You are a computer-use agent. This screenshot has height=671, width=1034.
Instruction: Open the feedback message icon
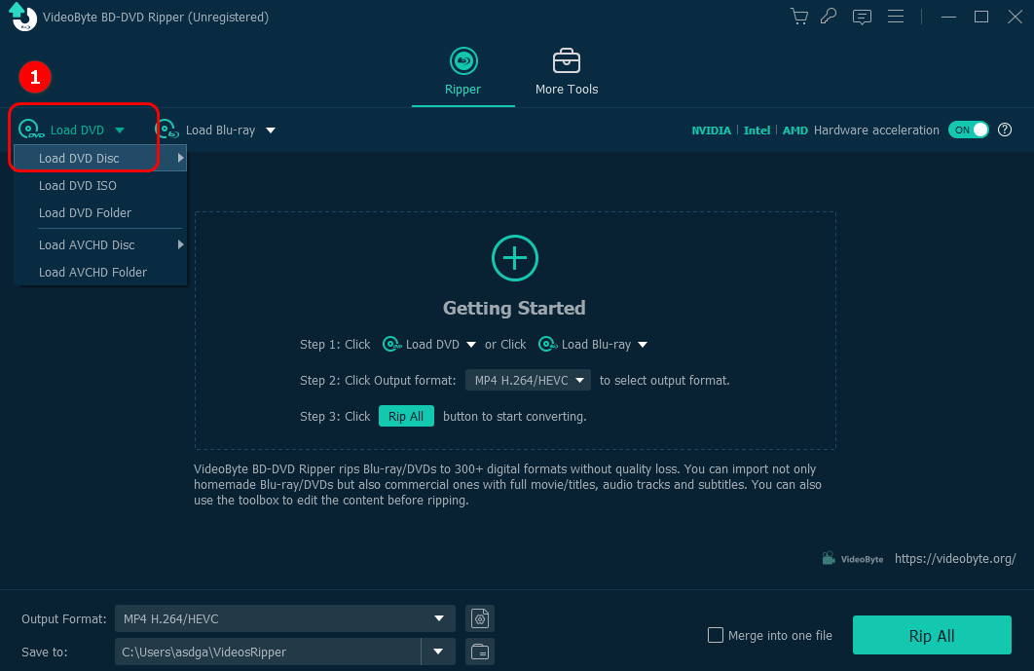pyautogui.click(x=862, y=17)
